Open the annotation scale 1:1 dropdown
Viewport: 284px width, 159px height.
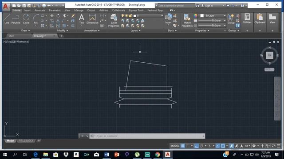click(248, 146)
